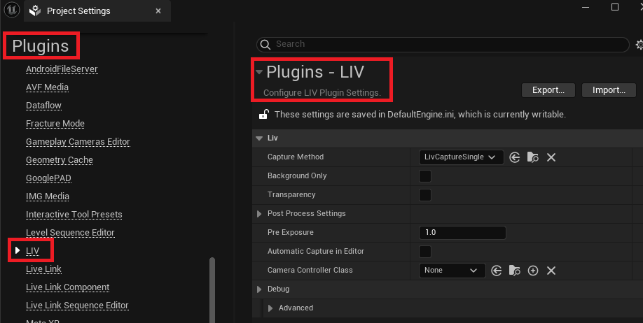Image resolution: width=643 pixels, height=323 pixels.
Task: Open the Capture Method LivCaptureSingle dropdown
Action: 461,157
